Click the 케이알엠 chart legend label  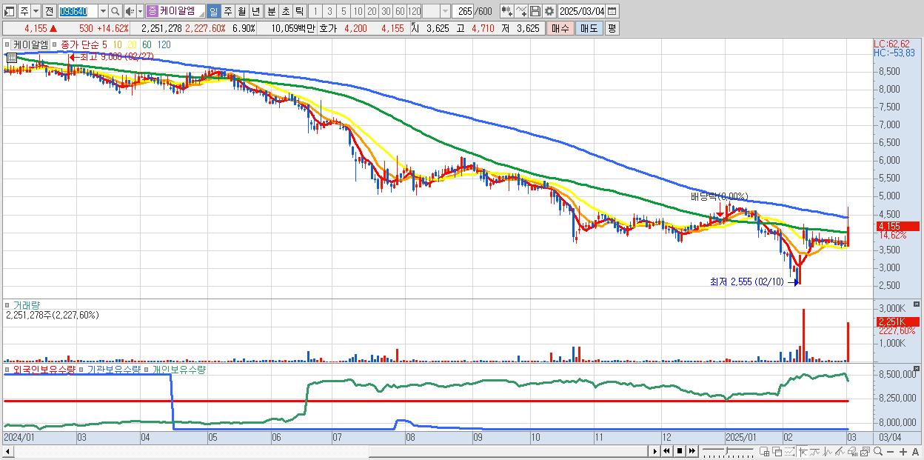point(31,44)
